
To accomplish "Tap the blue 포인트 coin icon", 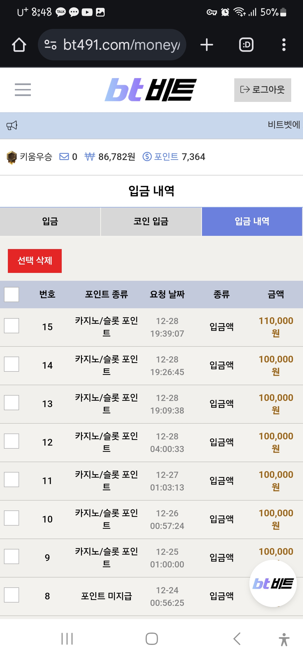I will 147,156.
